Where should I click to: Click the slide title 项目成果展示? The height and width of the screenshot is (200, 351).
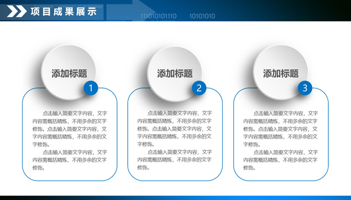coord(64,12)
